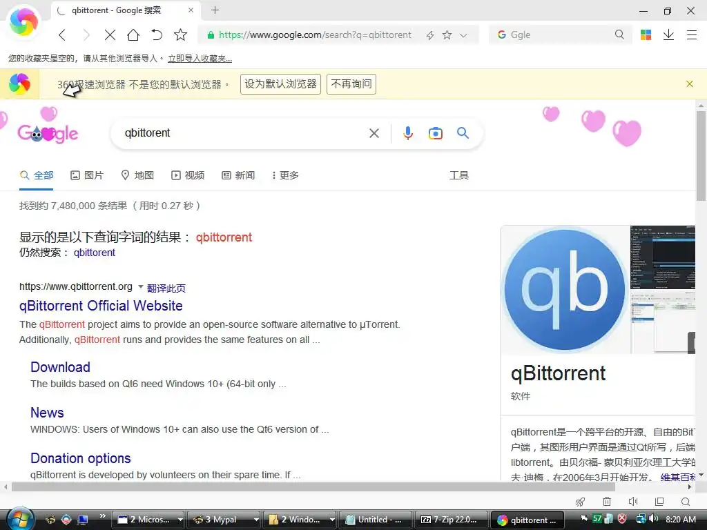This screenshot has width=707, height=530.
Task: Set 360 as default browser
Action: pos(280,84)
